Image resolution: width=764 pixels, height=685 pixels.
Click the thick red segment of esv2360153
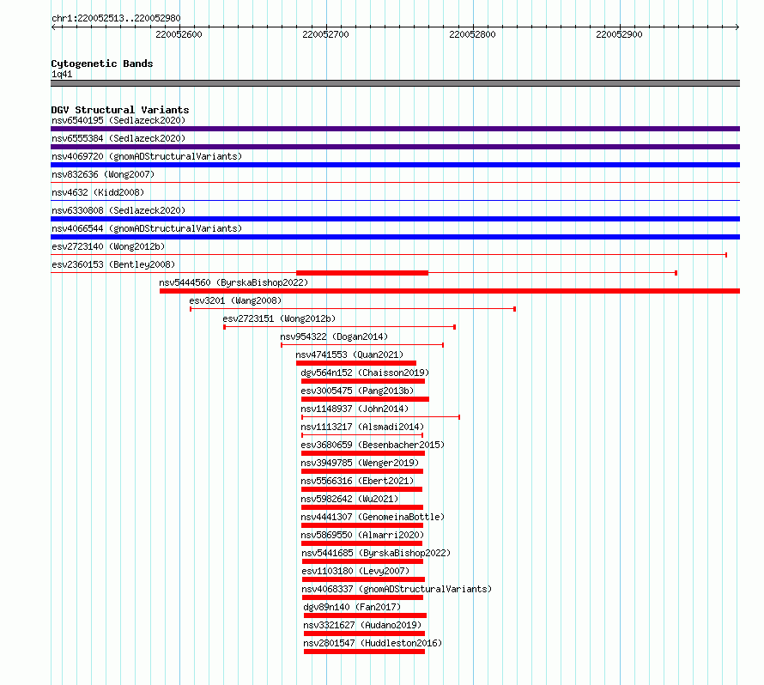(362, 273)
